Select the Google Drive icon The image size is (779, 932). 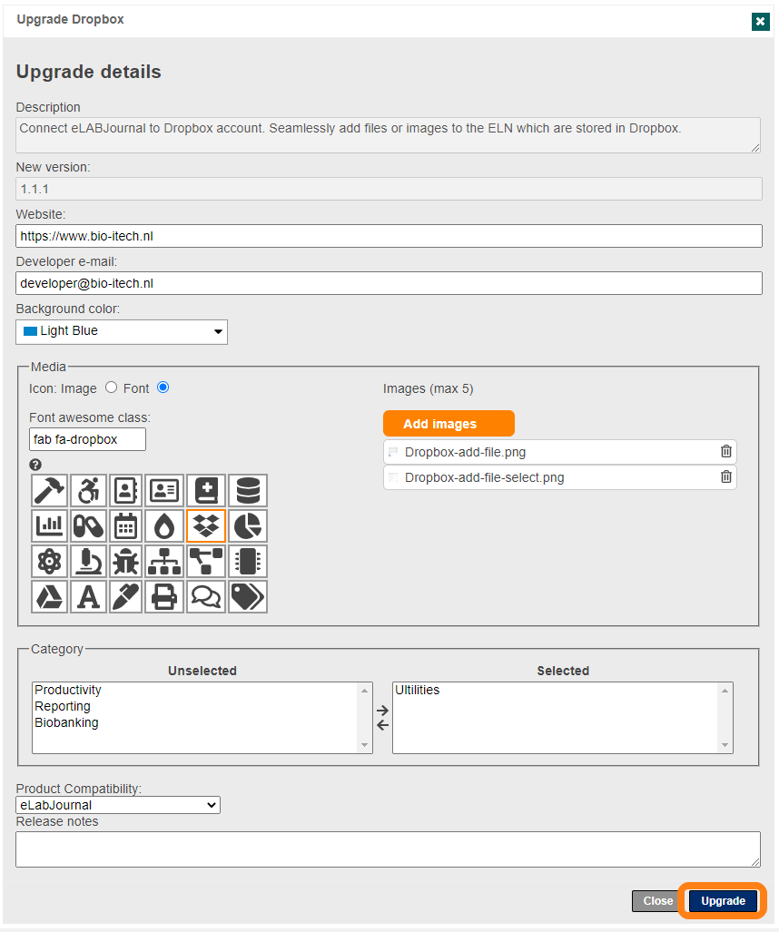(48, 596)
